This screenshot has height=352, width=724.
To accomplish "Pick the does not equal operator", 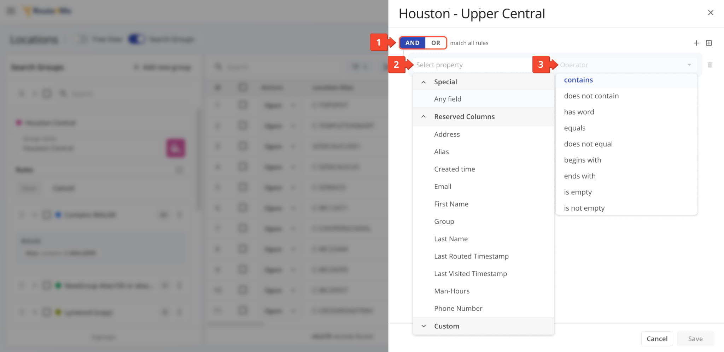I will [x=626, y=144].
